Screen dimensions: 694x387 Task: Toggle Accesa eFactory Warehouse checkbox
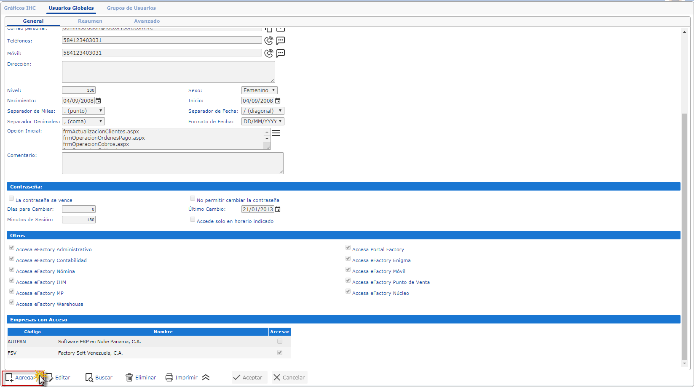click(x=12, y=302)
